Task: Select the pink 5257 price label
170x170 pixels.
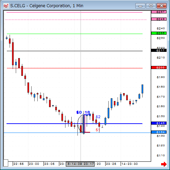Action: coord(159,12)
